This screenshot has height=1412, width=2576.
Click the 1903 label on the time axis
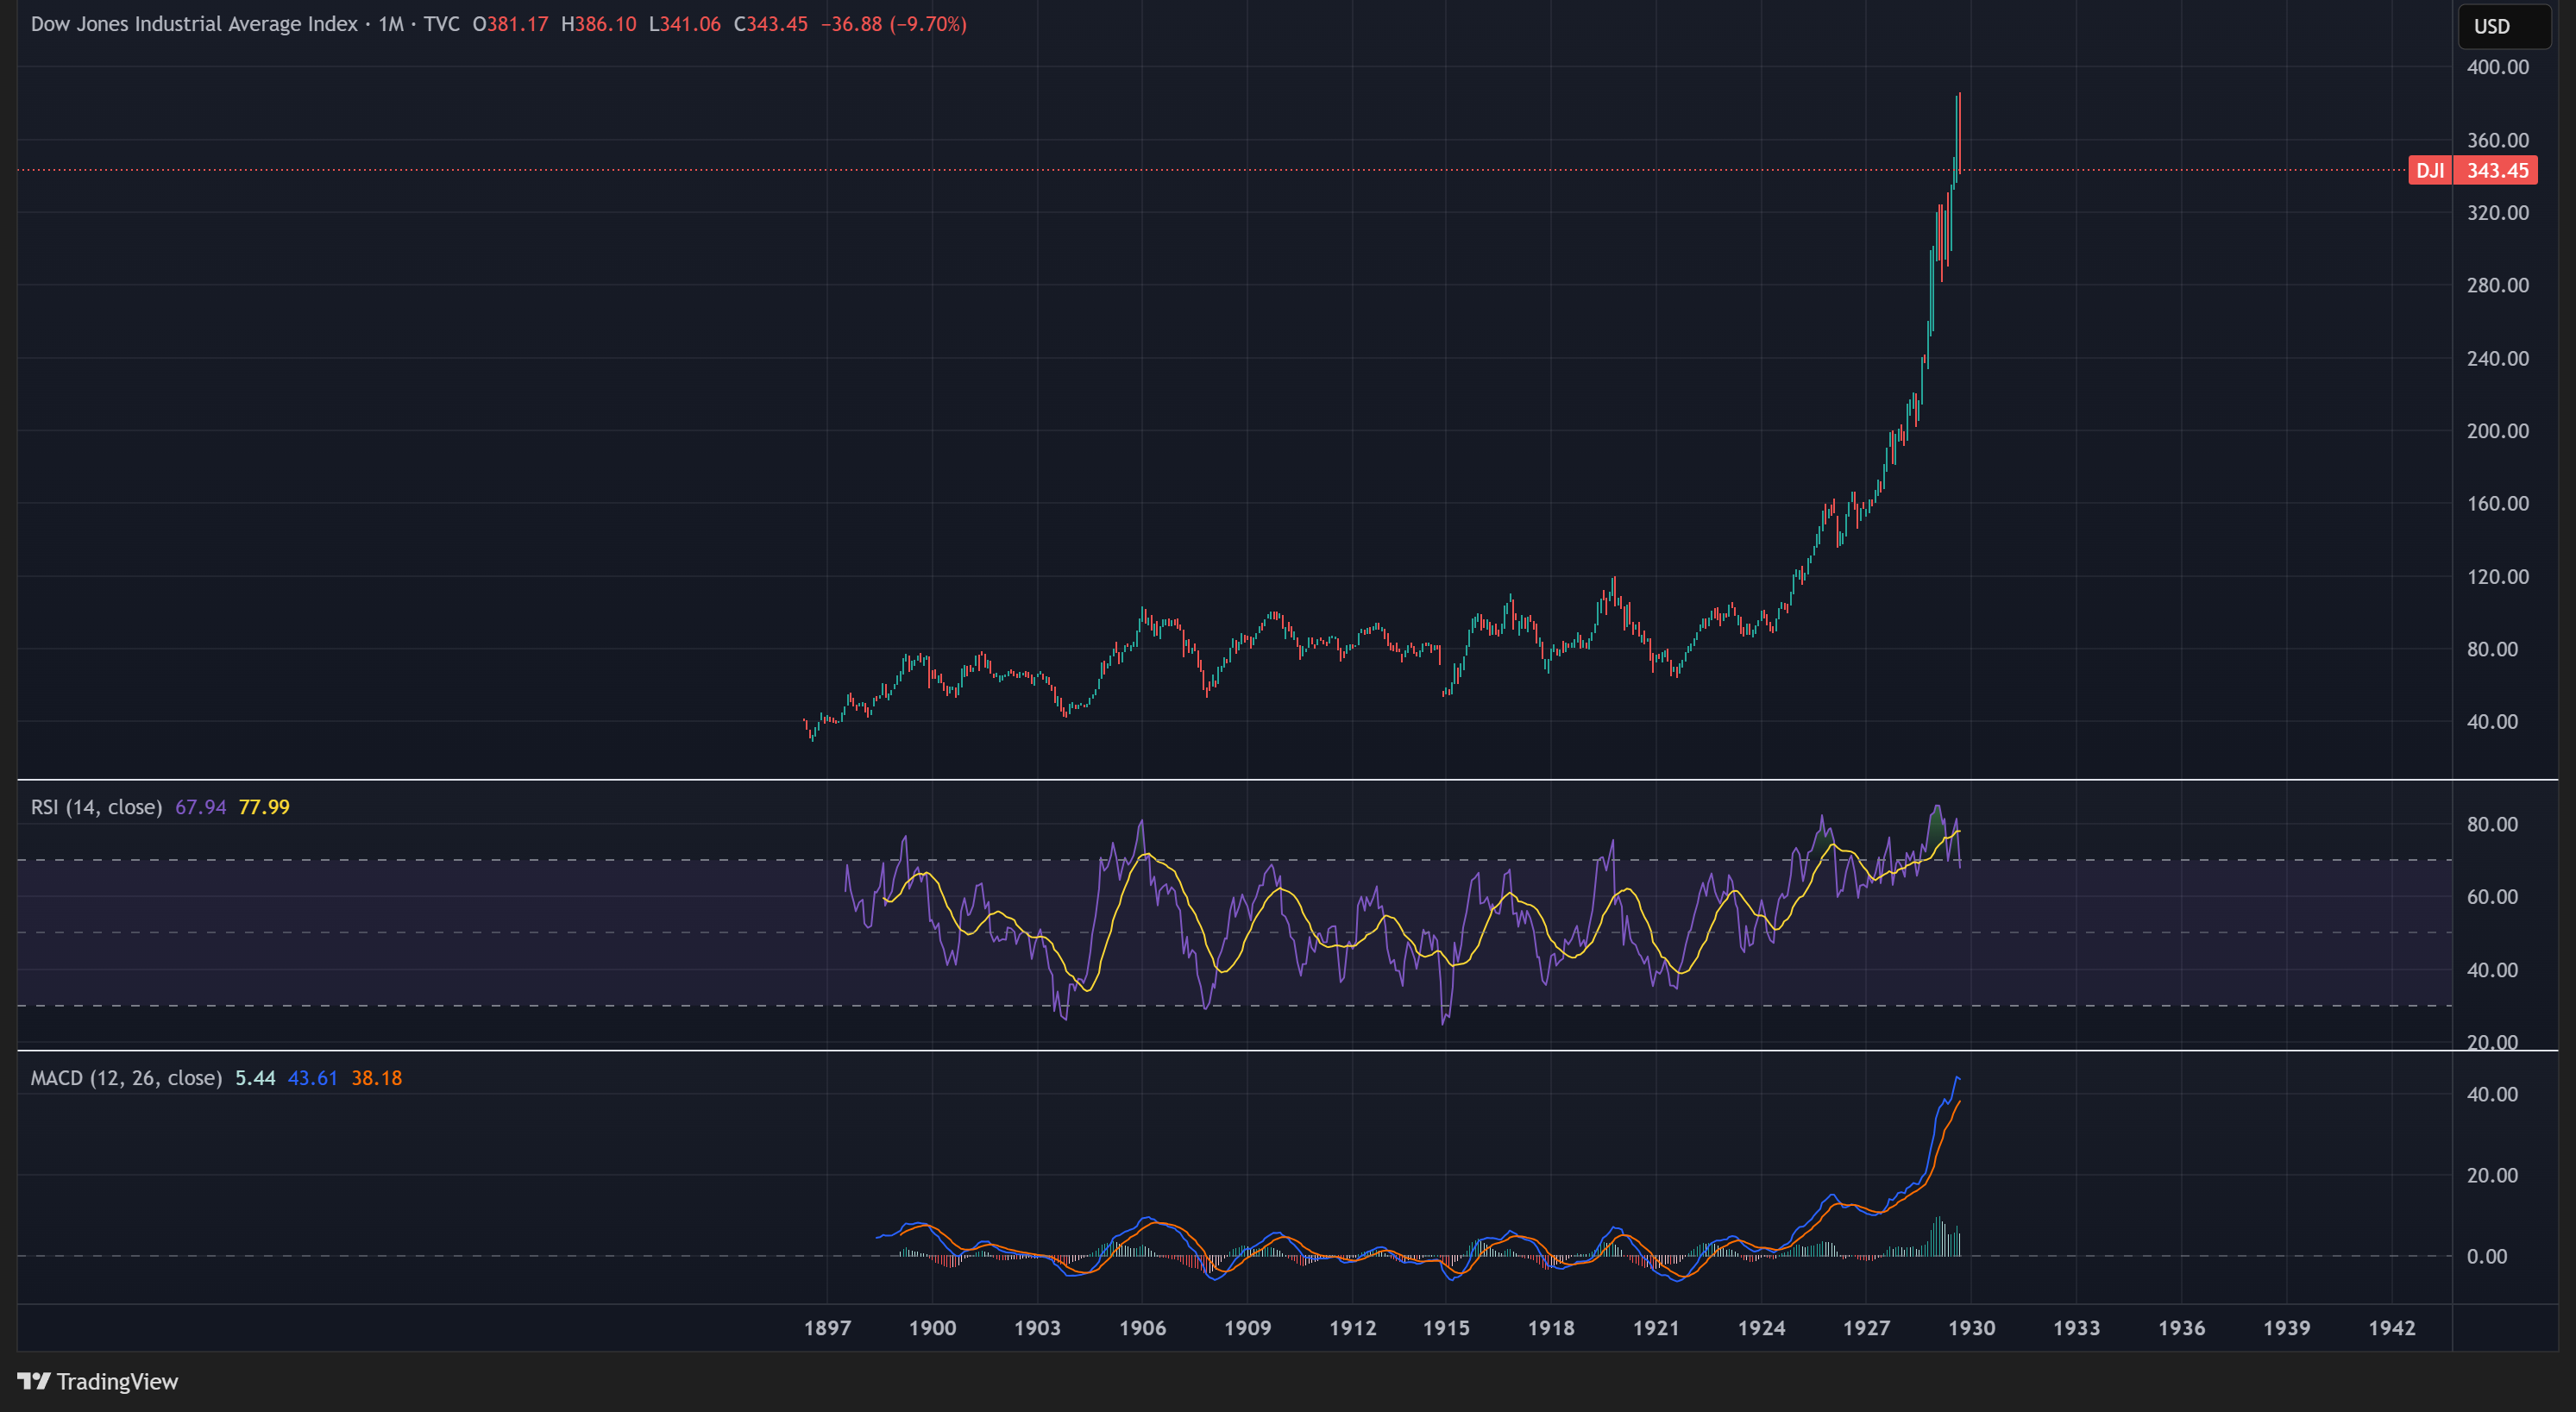pyautogui.click(x=1037, y=1328)
